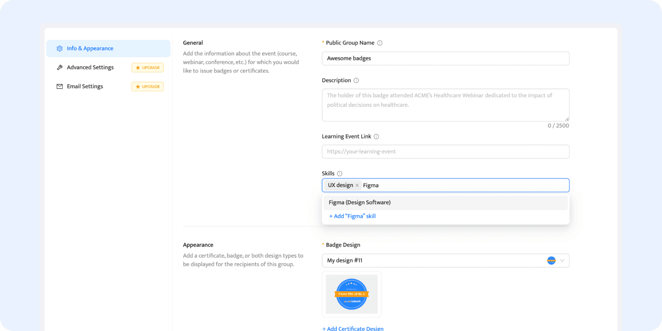662x331 pixels.
Task: Click the Figma Pro badge preview thumbnail
Action: pyautogui.click(x=351, y=294)
